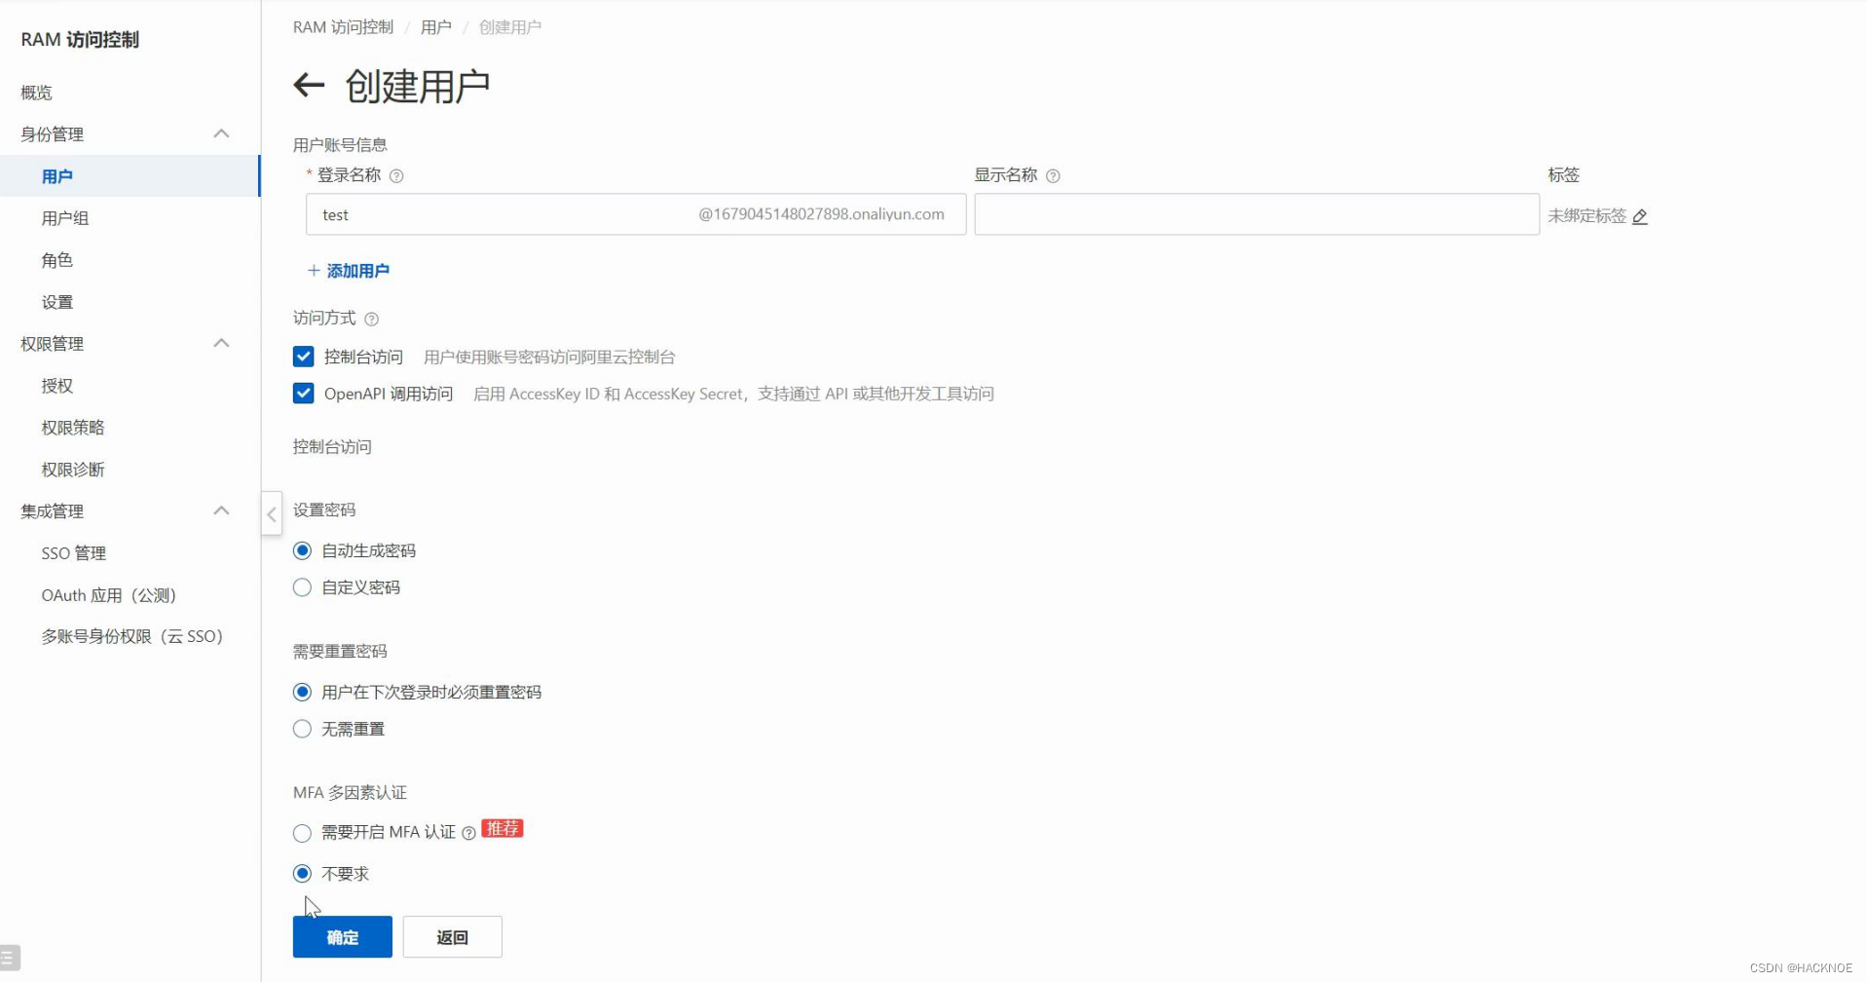Click the 返回 button
The image size is (1867, 982).
(453, 937)
